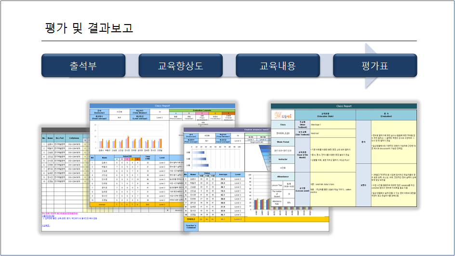Viewport: 455px width, 256px height.
Task: Click the Teacher's Comment cell
Action: click(x=191, y=227)
